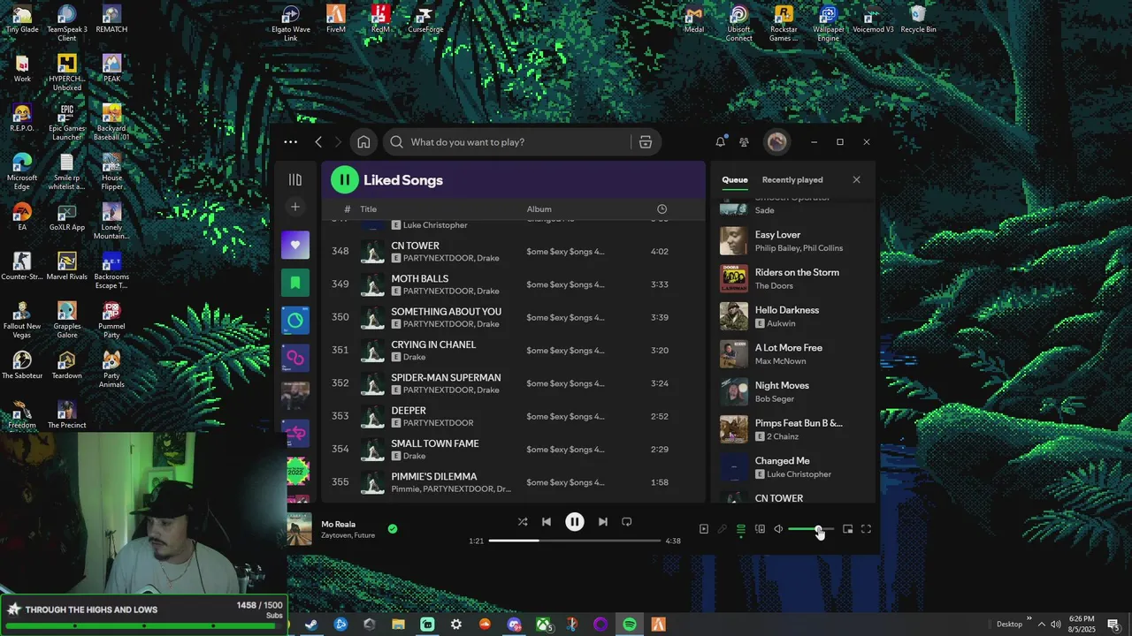Screen dimensions: 1132x636
Task: Adjust the Spotify volume slider
Action: (x=811, y=529)
